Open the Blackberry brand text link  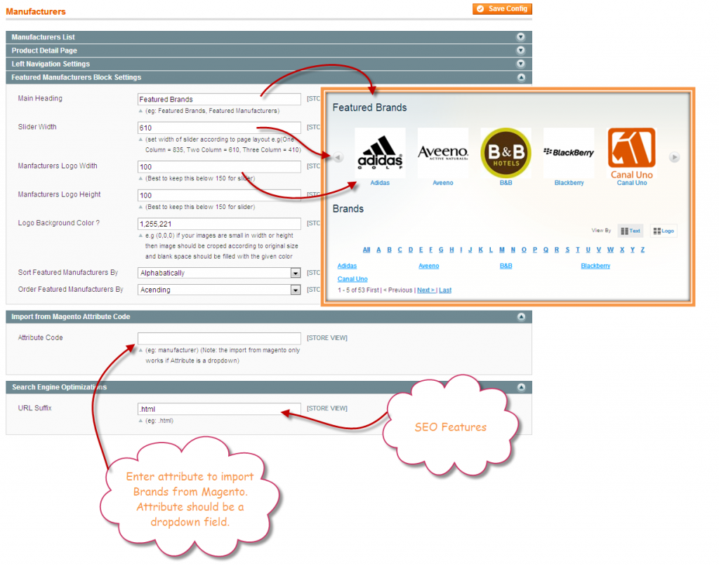[x=595, y=266]
